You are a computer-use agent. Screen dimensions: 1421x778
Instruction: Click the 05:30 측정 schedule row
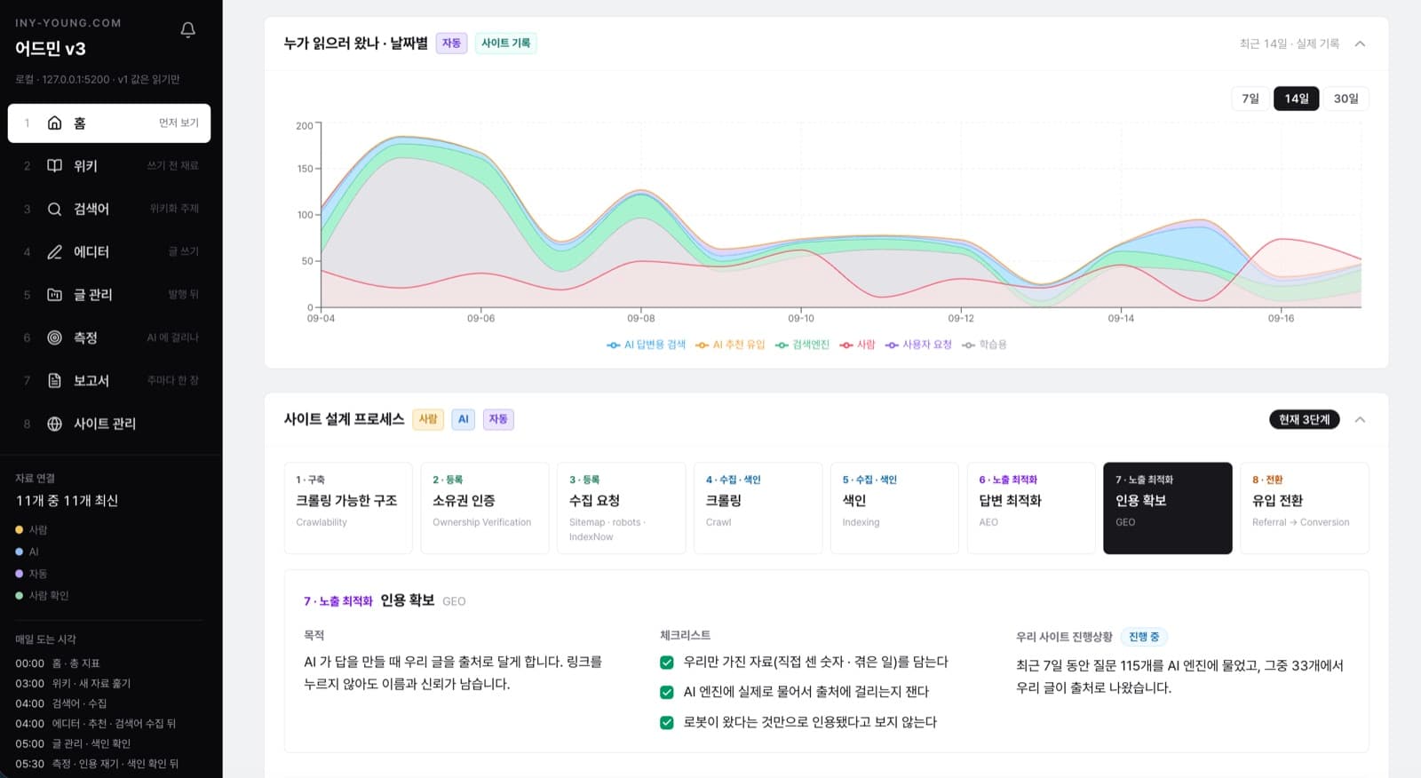[x=97, y=764]
